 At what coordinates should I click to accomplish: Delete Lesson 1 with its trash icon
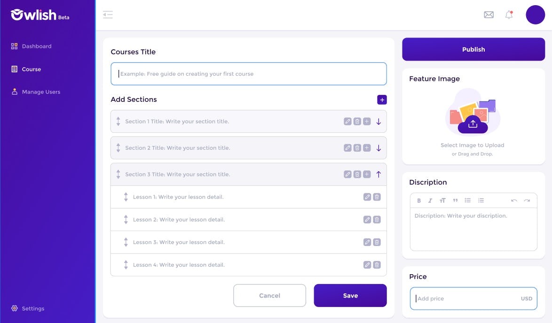click(x=376, y=197)
